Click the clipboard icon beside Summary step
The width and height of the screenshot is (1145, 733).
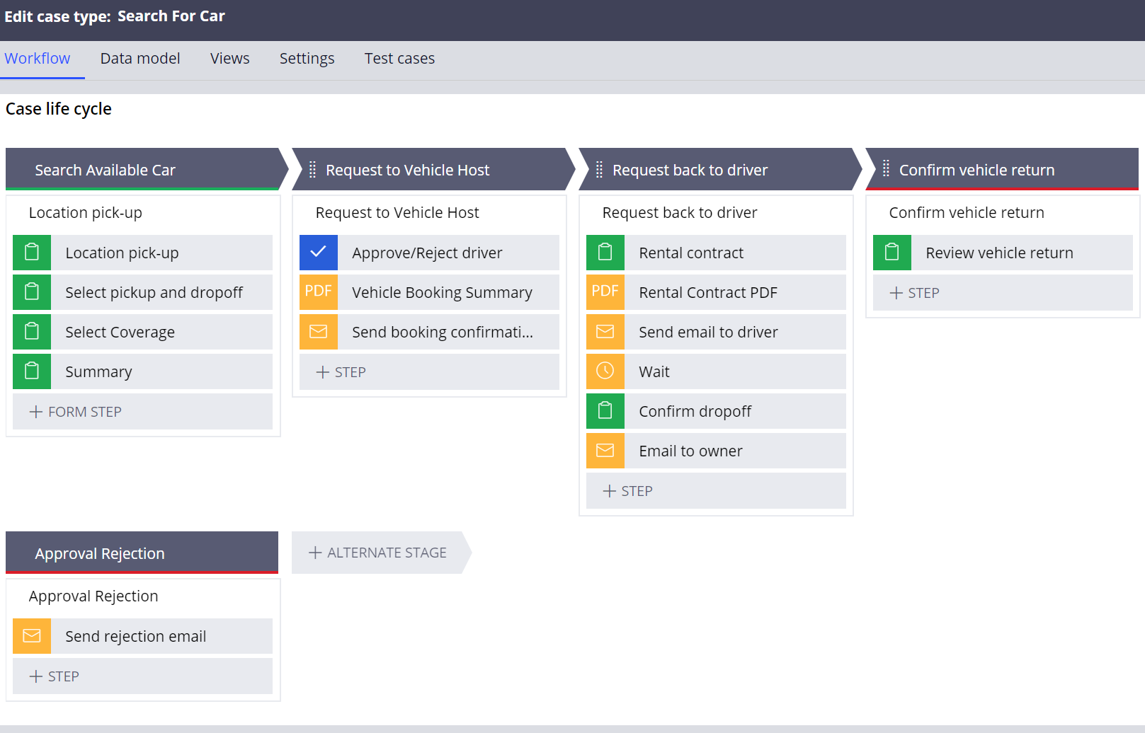pyautogui.click(x=32, y=371)
